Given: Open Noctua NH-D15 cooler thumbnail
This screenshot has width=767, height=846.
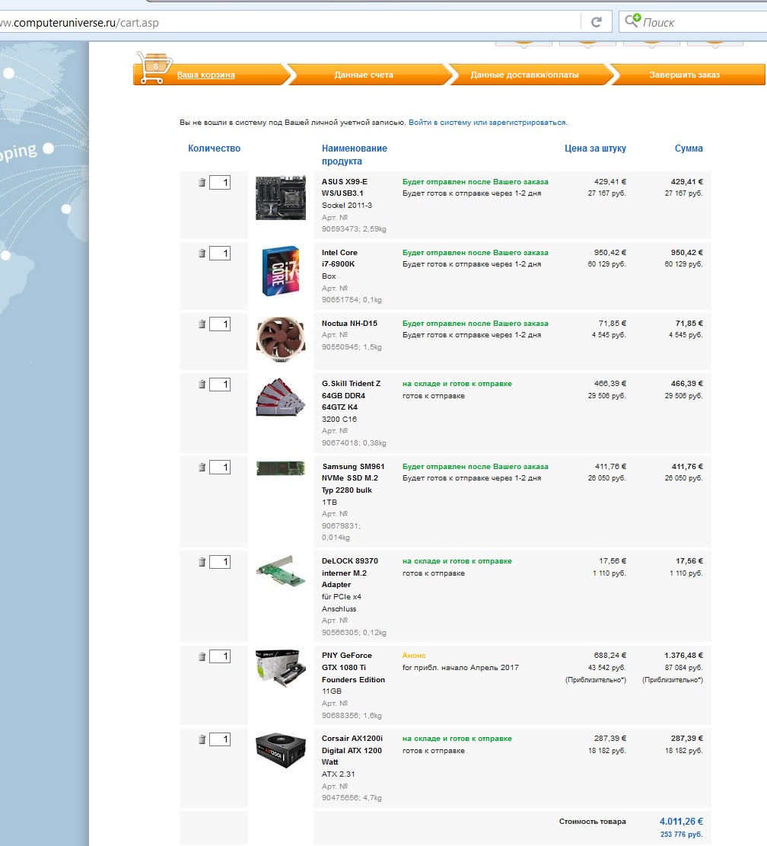Looking at the screenshot, I should click(x=280, y=339).
